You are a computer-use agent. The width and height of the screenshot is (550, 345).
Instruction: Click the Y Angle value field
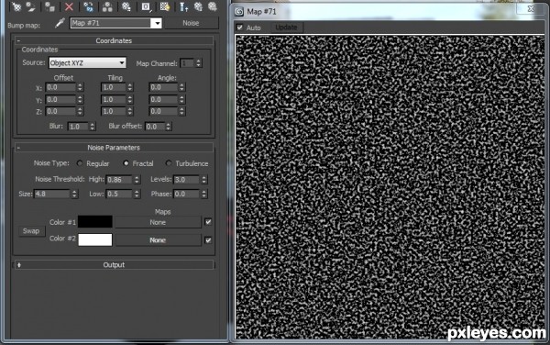pos(163,99)
